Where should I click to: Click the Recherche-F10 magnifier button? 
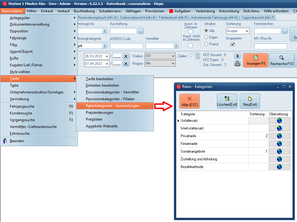point(281,60)
